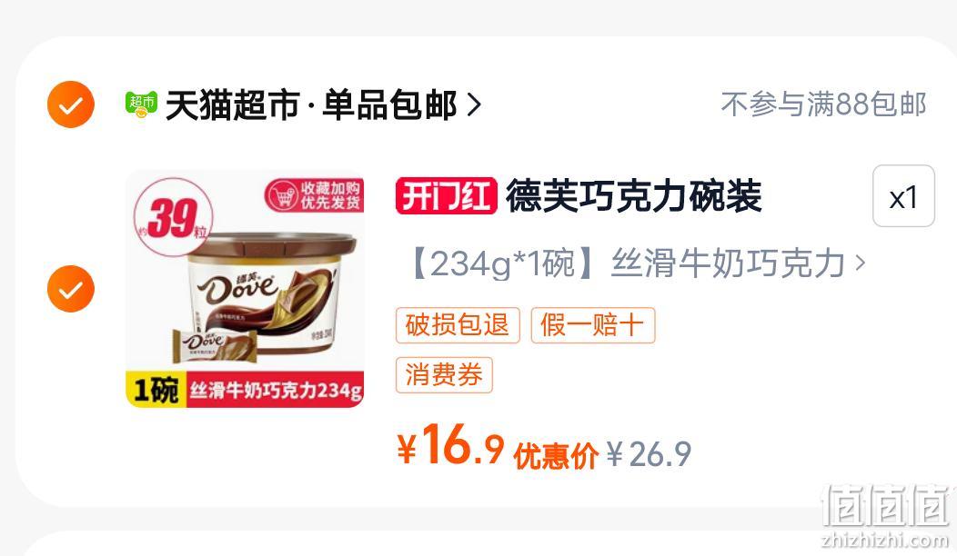
Task: Tap the ¥16.9 优惠价 discounted price
Action: (x=498, y=447)
